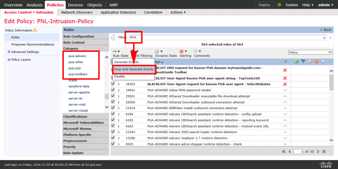Click the green deploy status check icon
The width and height of the screenshot is (338, 169).
pos(279,5)
